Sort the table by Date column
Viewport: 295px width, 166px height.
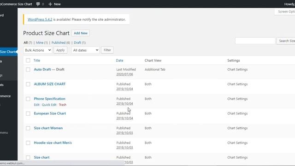[119, 60]
